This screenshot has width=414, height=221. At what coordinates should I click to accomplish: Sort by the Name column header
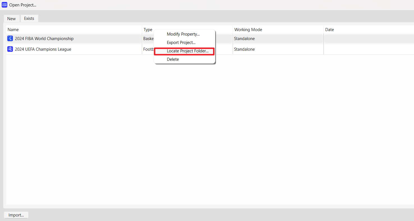point(13,30)
